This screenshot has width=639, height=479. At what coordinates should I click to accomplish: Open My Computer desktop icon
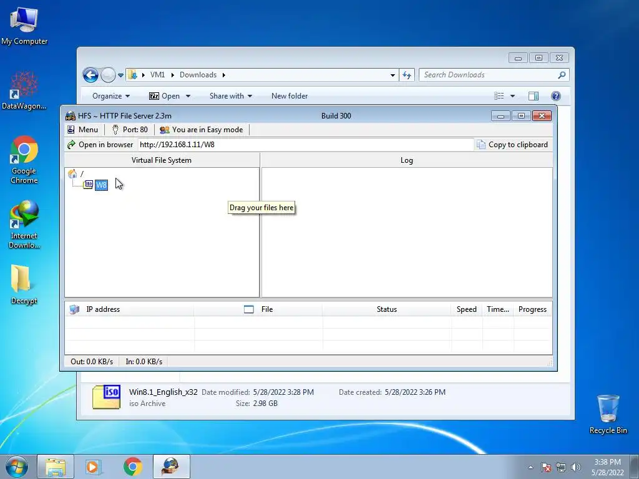(24, 26)
